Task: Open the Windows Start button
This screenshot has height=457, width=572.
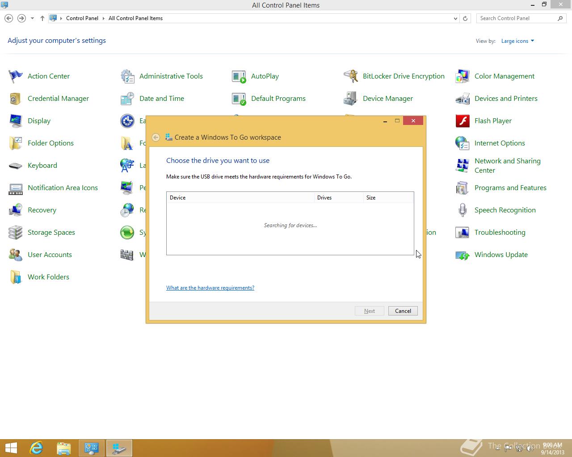Action: 11,448
